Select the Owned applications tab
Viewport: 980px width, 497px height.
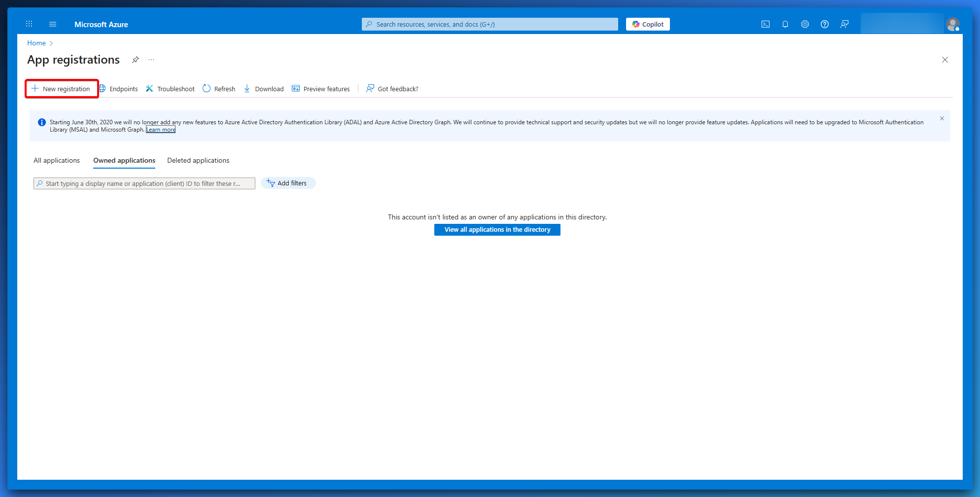point(124,160)
